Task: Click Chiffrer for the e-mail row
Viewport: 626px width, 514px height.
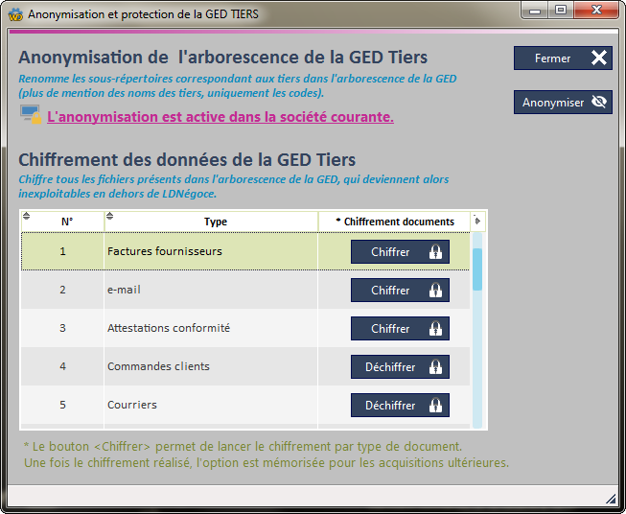Action: tap(399, 291)
